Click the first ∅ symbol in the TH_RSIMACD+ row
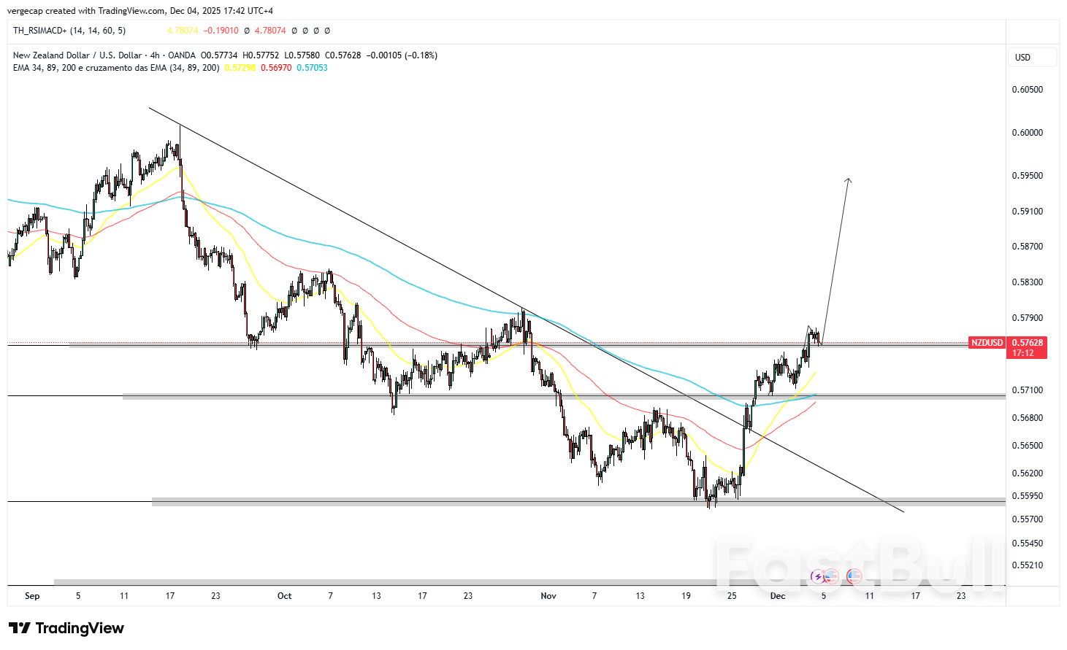Viewport: 1067px width, 650px height. 246,31
